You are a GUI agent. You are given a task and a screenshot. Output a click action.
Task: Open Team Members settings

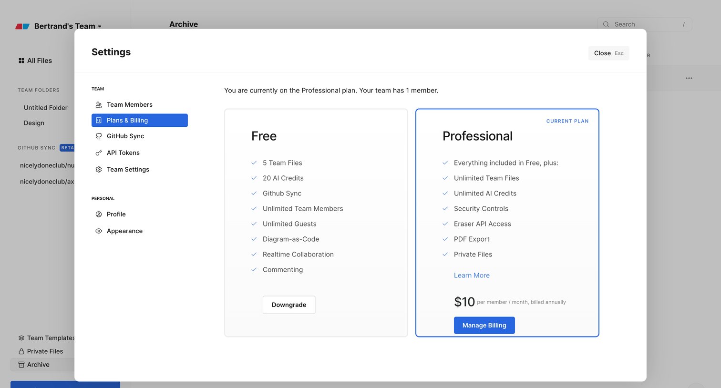(x=139, y=104)
